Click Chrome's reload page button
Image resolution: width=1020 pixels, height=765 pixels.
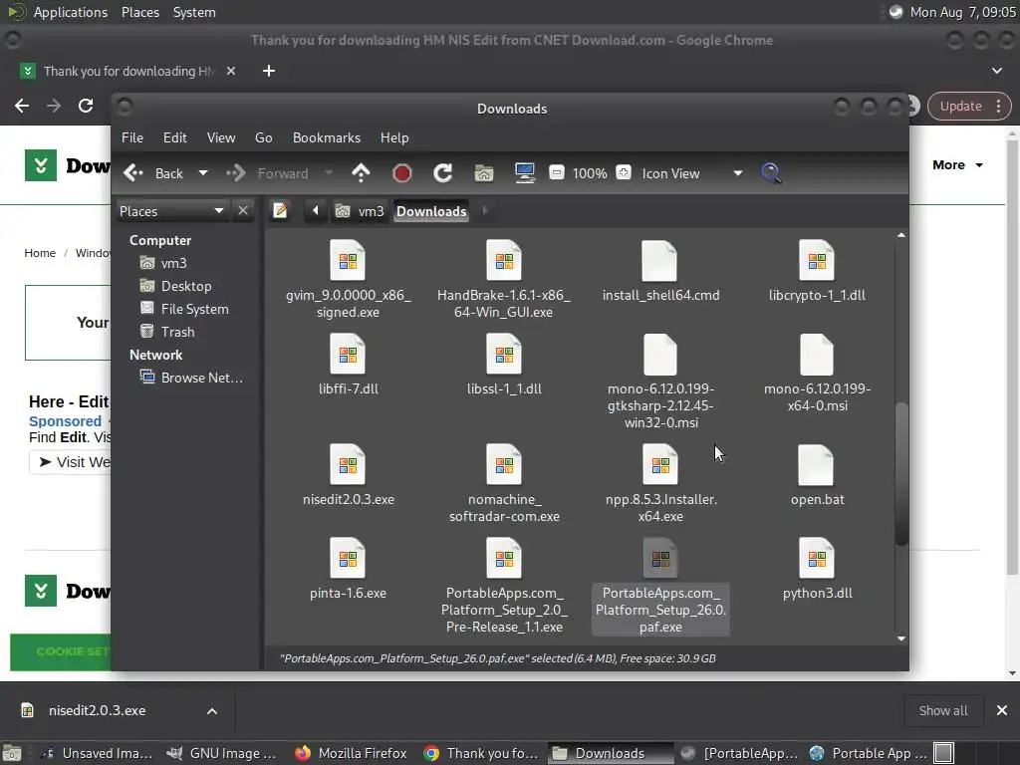[x=86, y=106]
